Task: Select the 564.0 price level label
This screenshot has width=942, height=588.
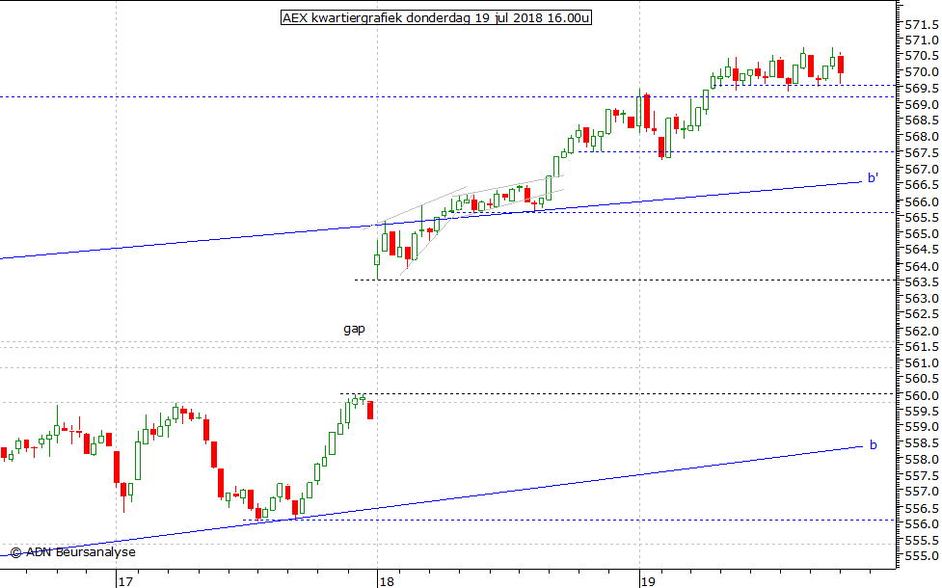Action: coord(922,266)
